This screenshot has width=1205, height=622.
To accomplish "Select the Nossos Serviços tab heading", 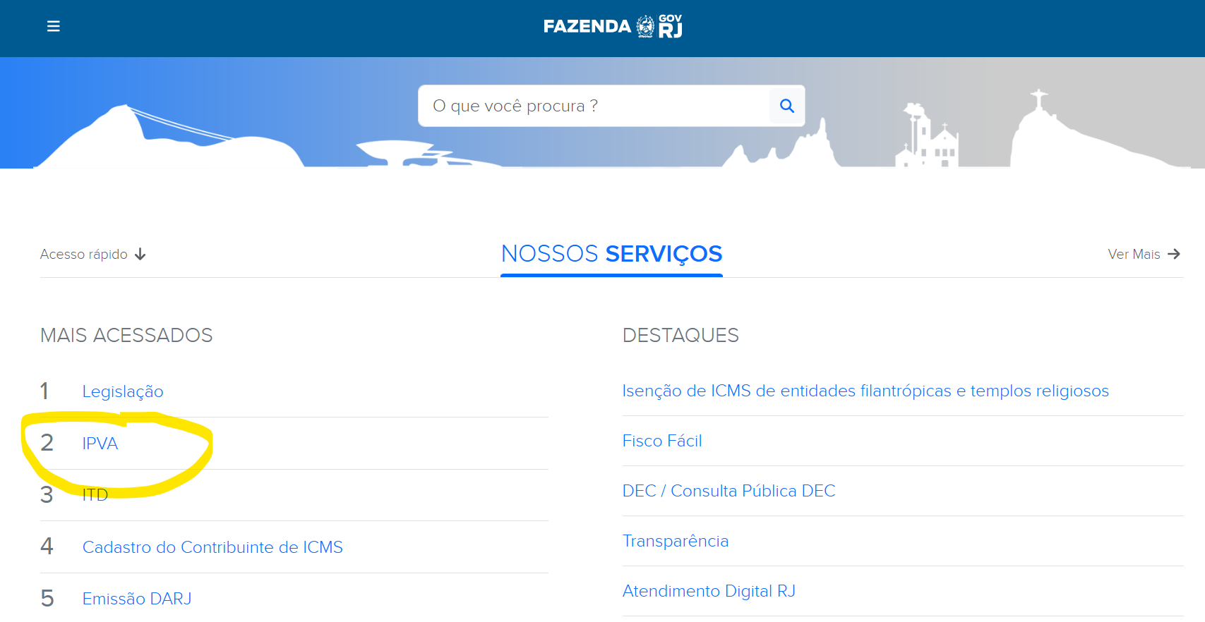I will (611, 253).
